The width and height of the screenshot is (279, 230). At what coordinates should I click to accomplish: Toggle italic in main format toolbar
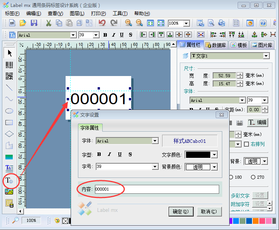tap(113, 35)
